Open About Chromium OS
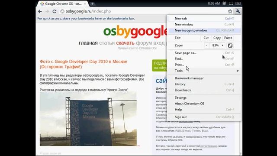This screenshot has height=156, width=277. tap(204, 104)
